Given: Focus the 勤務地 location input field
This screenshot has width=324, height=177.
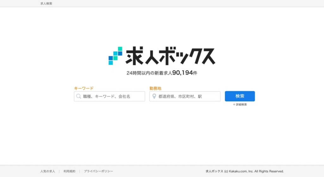Looking at the screenshot, I should [x=185, y=96].
